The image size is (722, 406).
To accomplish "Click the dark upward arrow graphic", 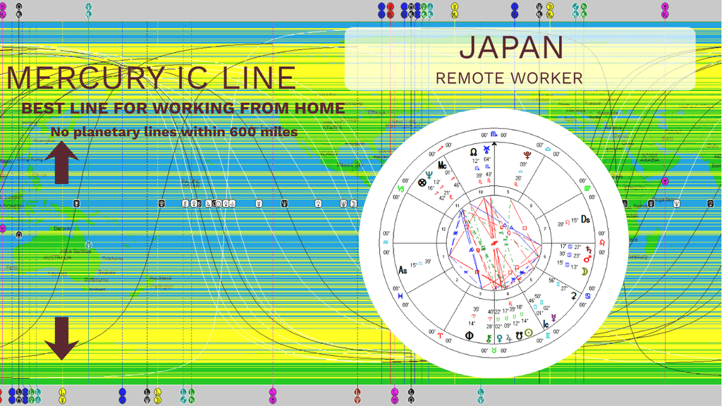I will (x=62, y=163).
